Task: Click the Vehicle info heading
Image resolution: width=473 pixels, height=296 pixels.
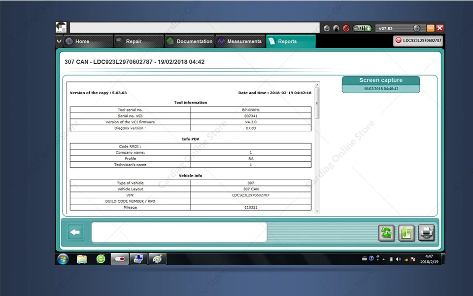Action: click(x=190, y=176)
